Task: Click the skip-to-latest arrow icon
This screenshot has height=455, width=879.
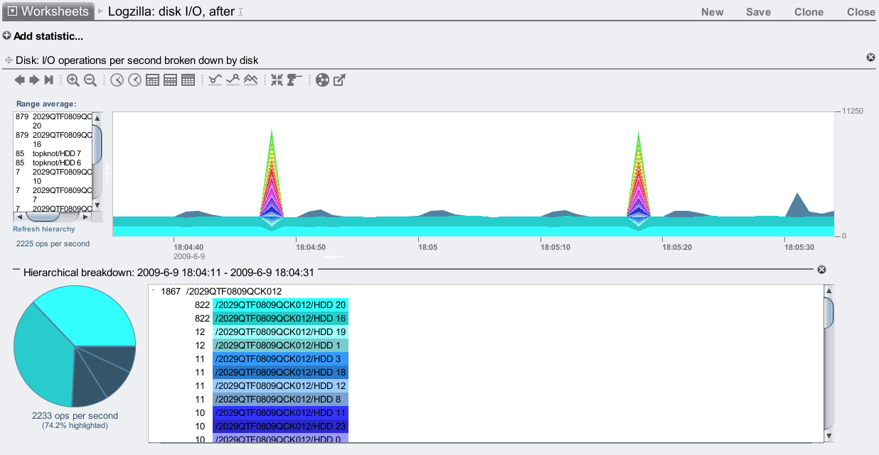Action: tap(48, 80)
